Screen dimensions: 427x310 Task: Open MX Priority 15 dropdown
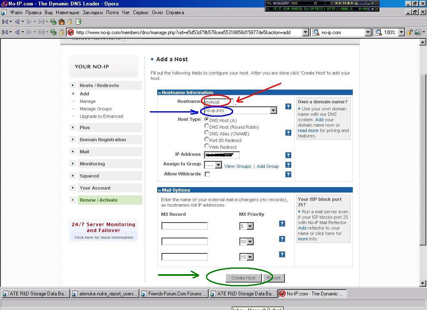click(x=250, y=257)
